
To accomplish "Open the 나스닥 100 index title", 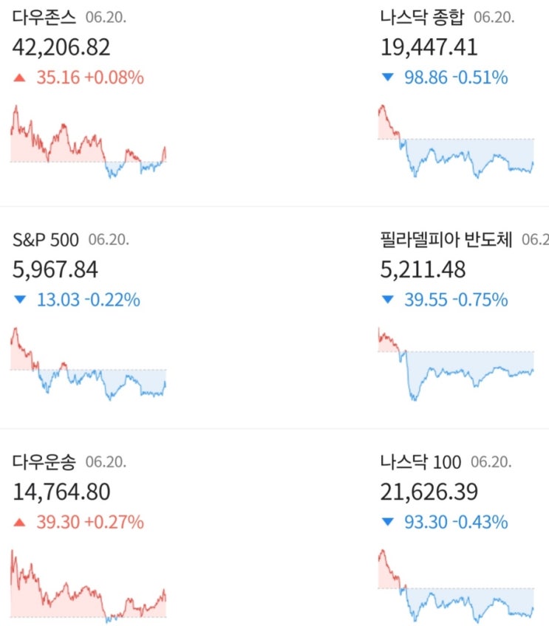I will (419, 462).
